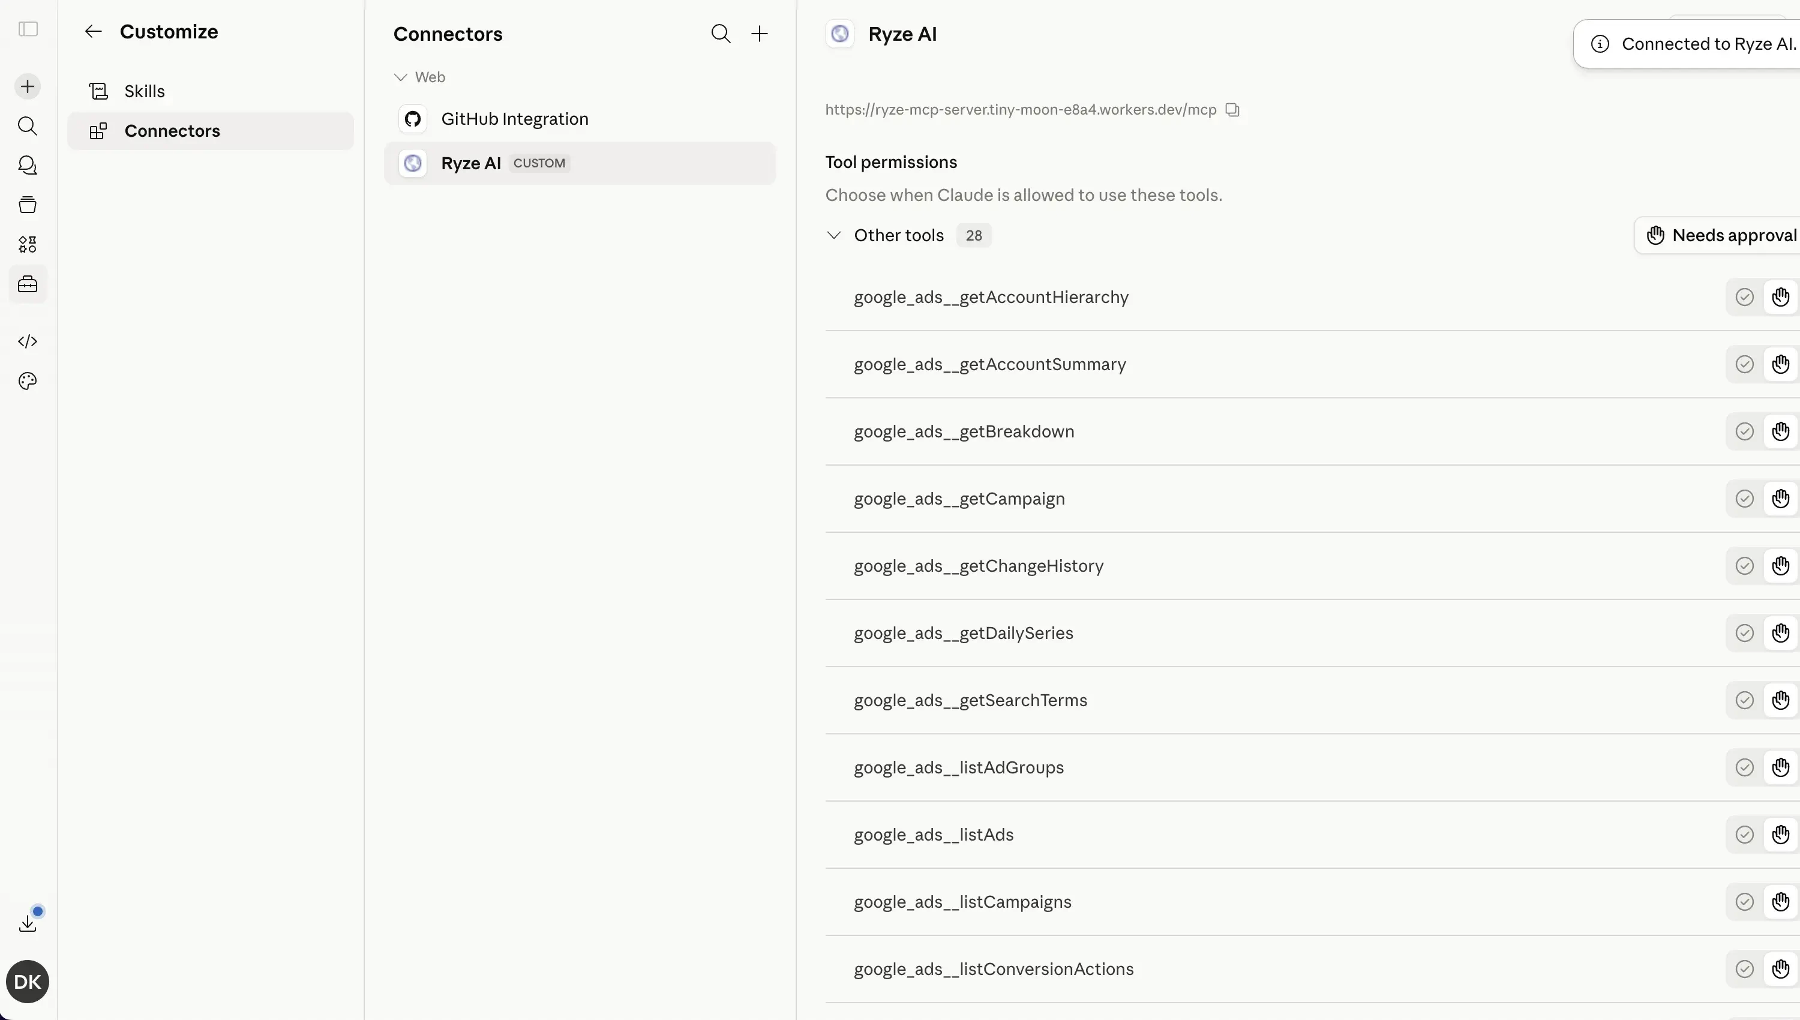
Task: Open projects stack icon in left rail
Action: [x=28, y=205]
